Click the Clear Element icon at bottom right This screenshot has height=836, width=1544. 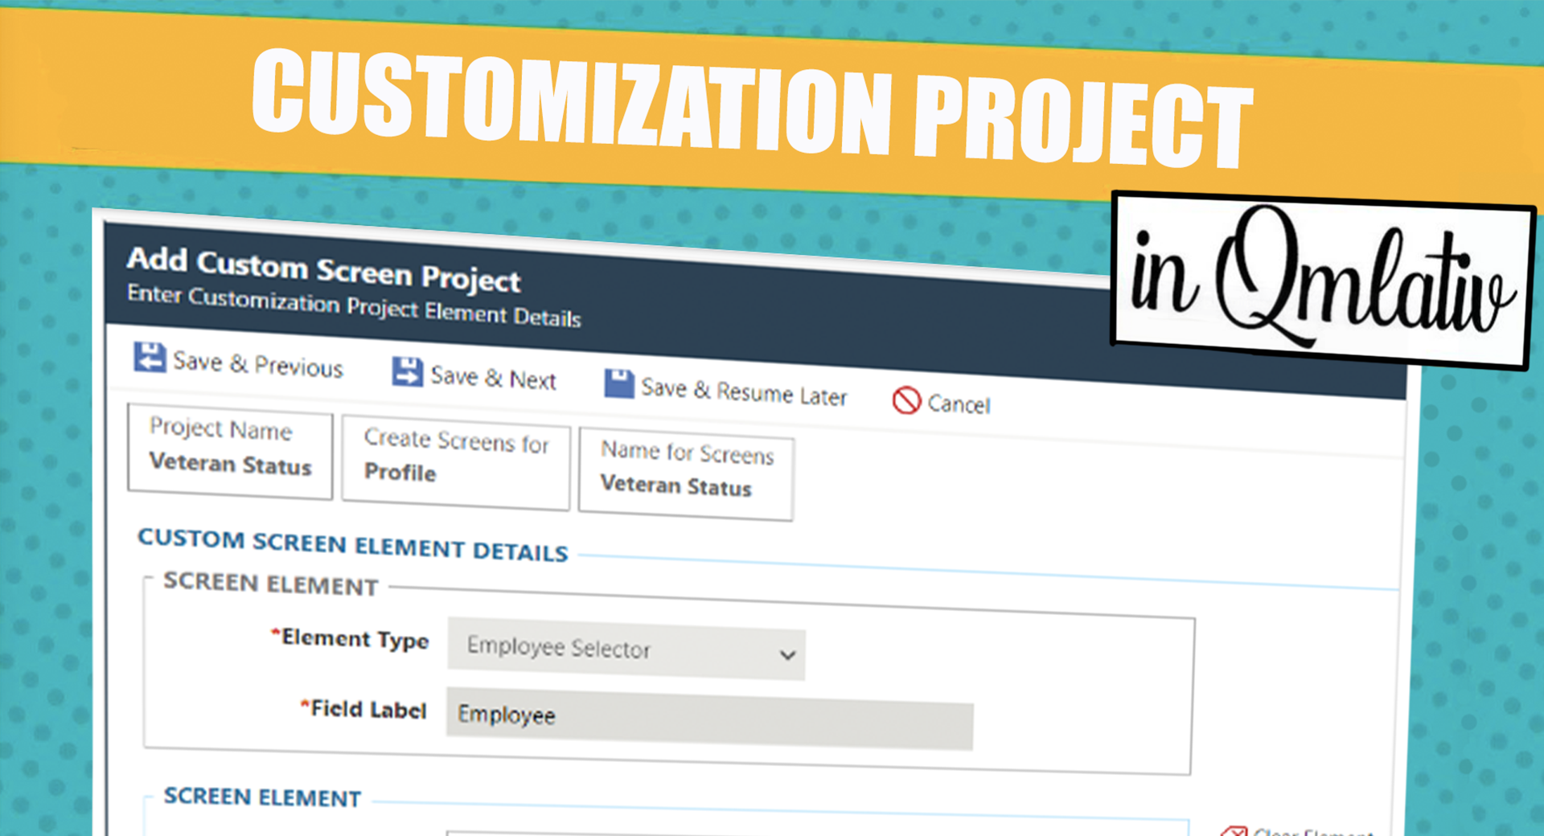1234,830
